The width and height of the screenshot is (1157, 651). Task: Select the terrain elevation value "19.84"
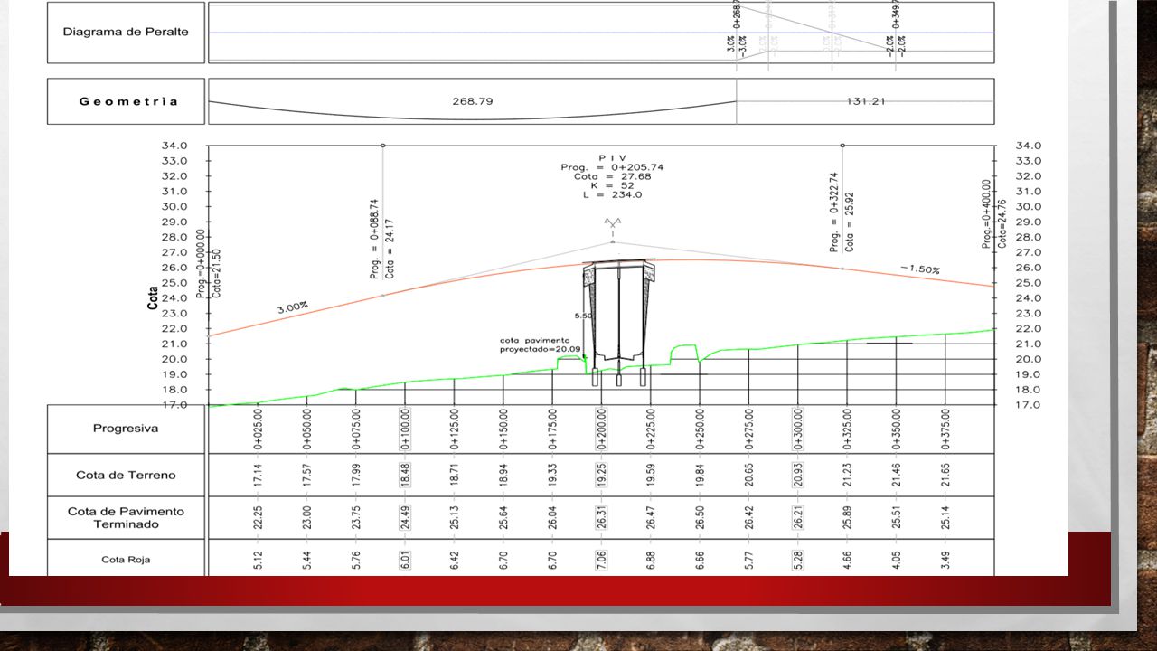pyautogui.click(x=700, y=475)
